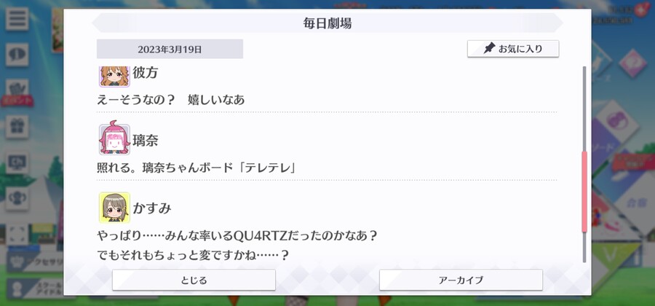Tap かすみ's character avatar

(x=114, y=208)
